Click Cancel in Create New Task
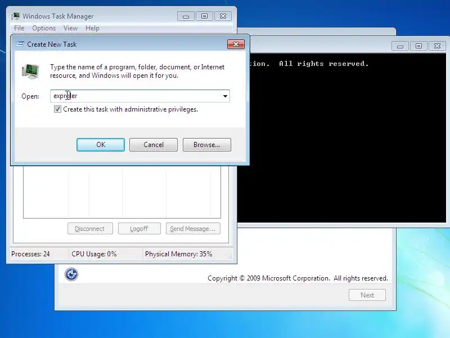The width and height of the screenshot is (450, 338). point(154,145)
